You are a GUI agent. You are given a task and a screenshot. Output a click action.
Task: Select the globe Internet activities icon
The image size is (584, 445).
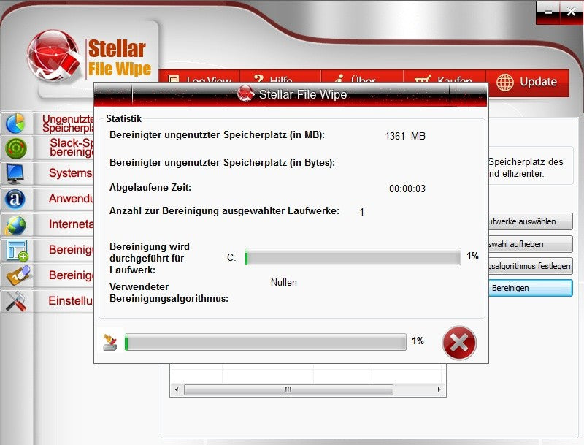point(15,225)
